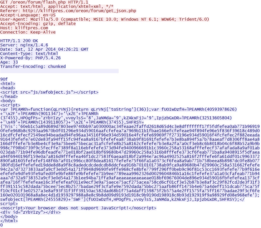Select the Date header of 12 Apr 2014
The height and width of the screenshot is (228, 261).
pos(44,49)
